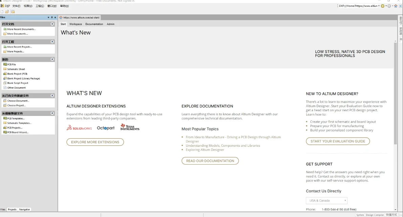Open the back button history dropdown
This screenshot has height=217, width=403.
pyautogui.click(x=386, y=6)
